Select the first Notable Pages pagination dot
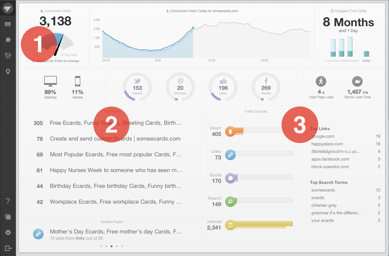Screen dimensions: 389x256 point(101,246)
